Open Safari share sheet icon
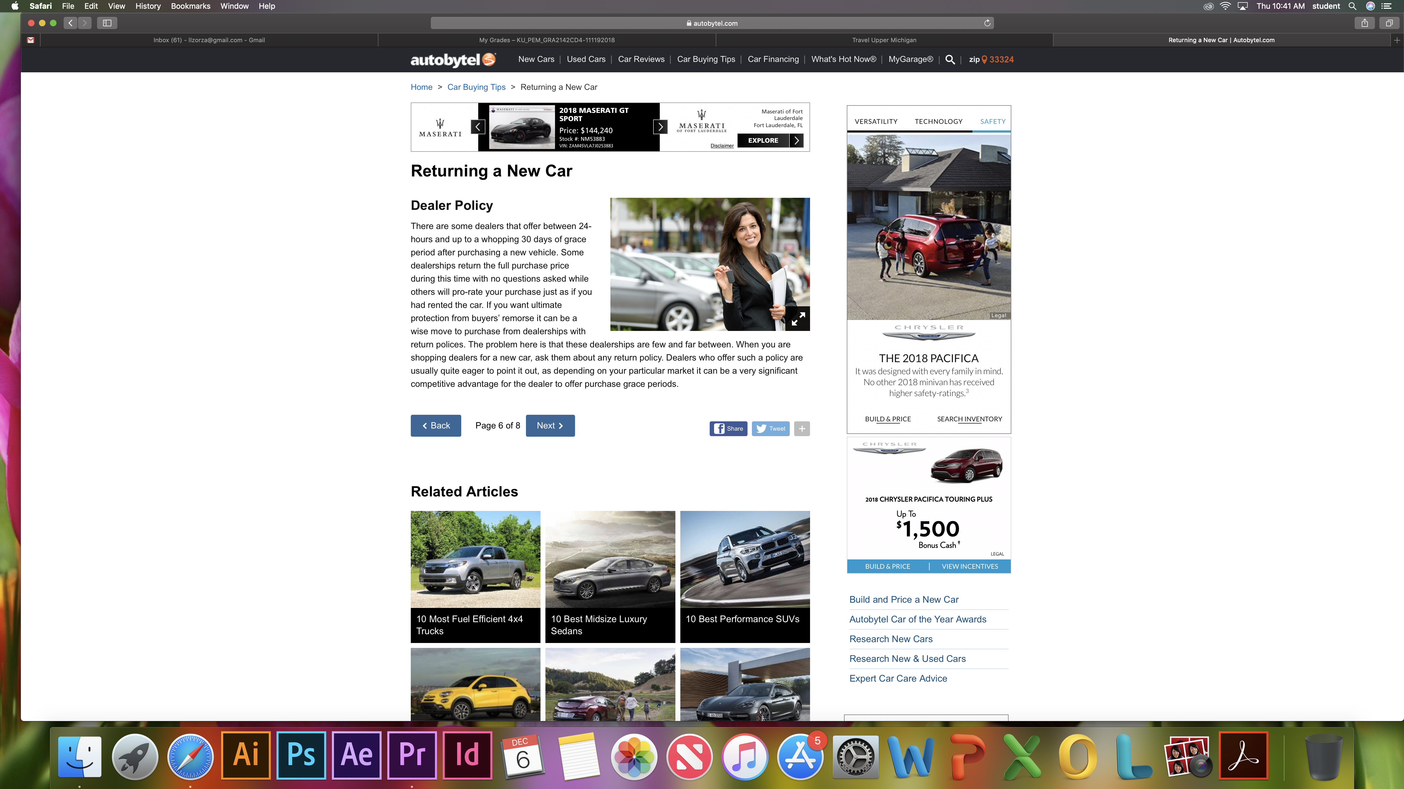 [1365, 23]
